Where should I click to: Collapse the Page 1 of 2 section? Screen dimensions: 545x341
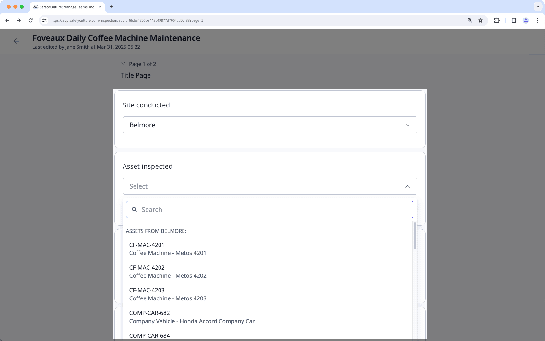coord(124,64)
